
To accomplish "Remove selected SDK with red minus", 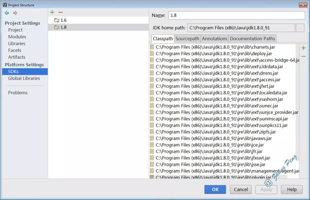I will point(61,12).
